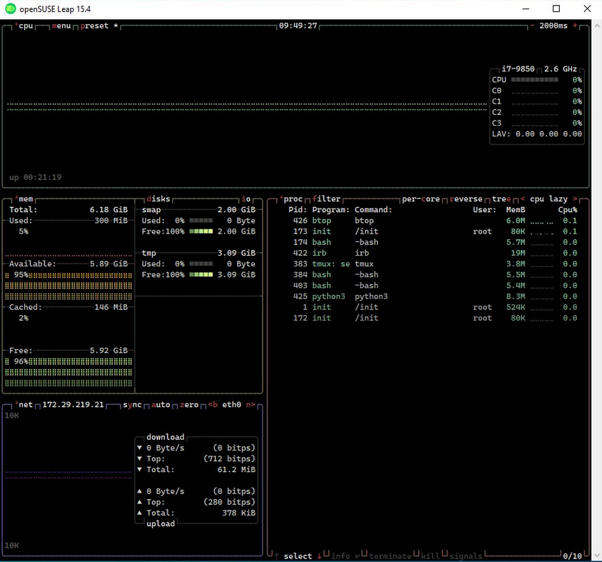The height and width of the screenshot is (562, 602).
Task: Click the i7-9850 CPU name label
Action: 518,69
